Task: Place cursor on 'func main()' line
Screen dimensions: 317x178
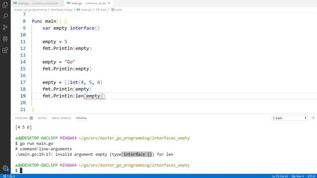Action: (x=49, y=21)
